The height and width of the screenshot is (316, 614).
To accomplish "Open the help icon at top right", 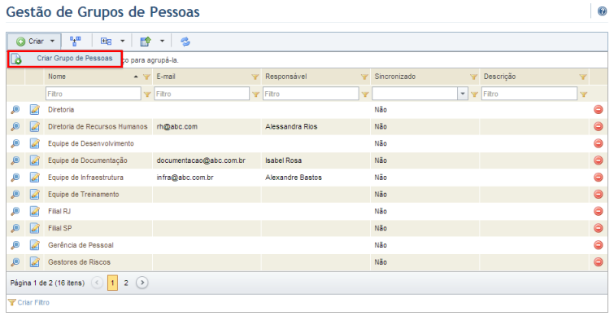I will pos(602,11).
